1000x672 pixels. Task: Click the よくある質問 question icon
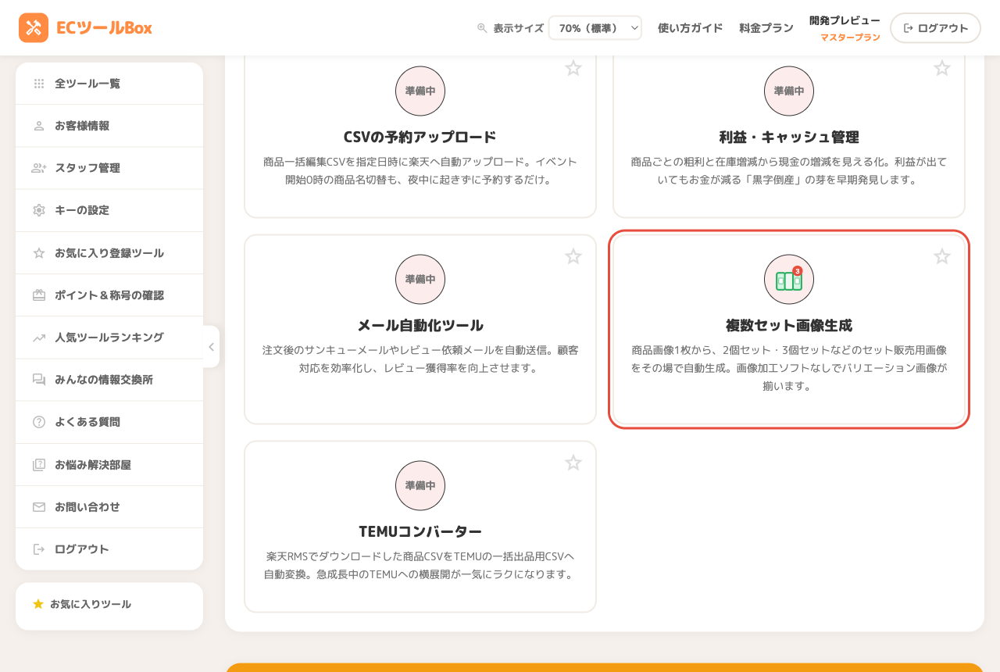point(39,422)
